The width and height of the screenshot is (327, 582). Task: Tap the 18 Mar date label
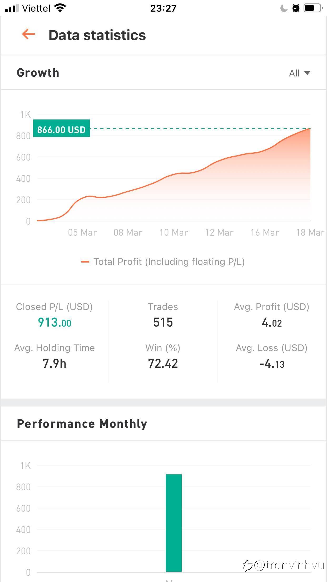[310, 232]
